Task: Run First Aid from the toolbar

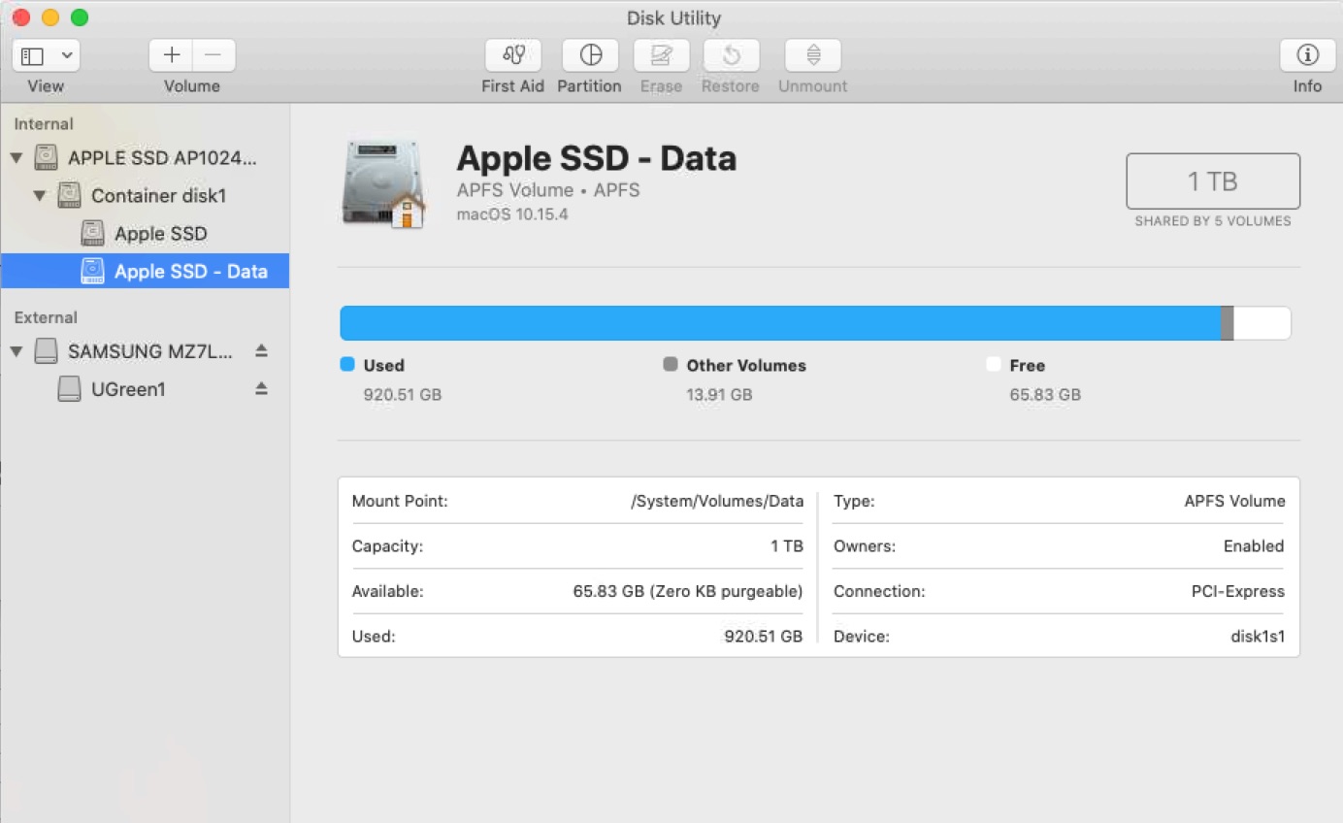Action: click(x=512, y=55)
